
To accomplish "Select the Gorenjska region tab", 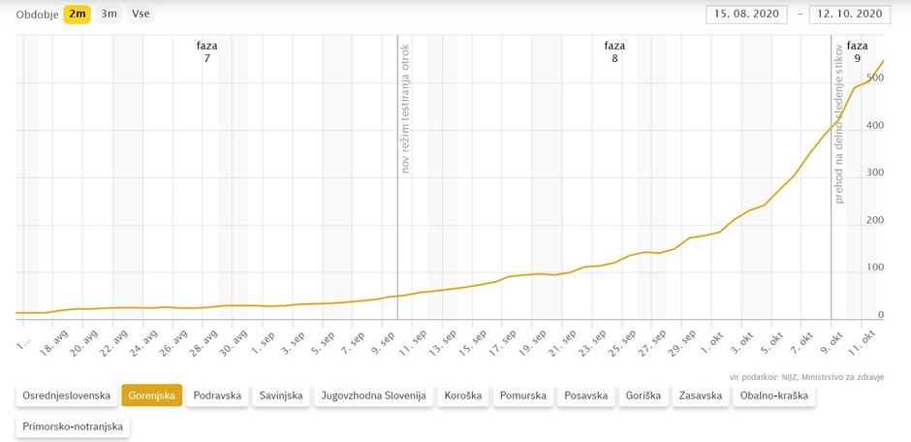I will 151,395.
